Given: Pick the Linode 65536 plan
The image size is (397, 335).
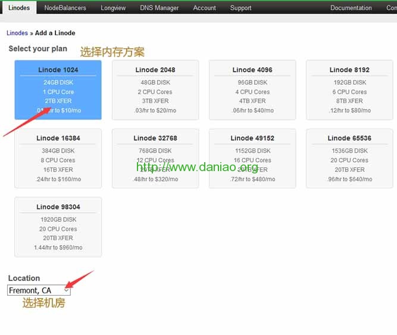Looking at the screenshot, I should point(349,159).
